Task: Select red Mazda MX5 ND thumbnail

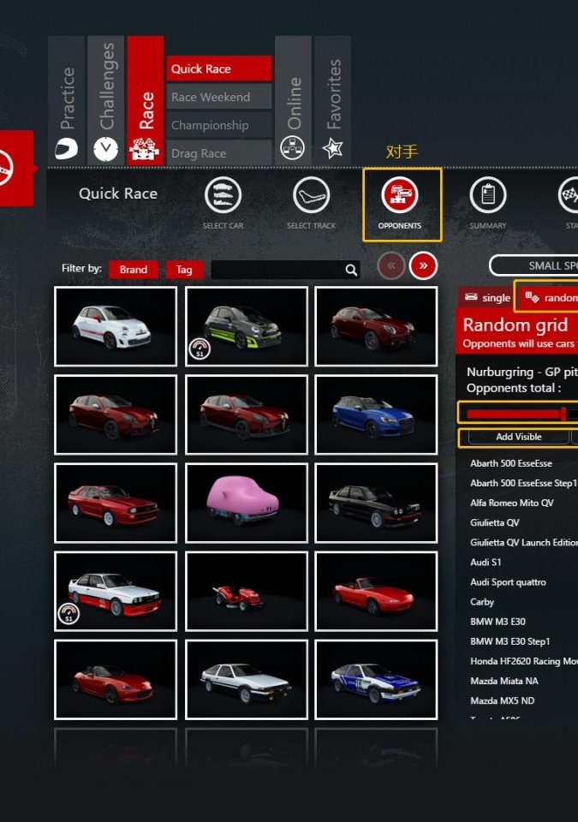Action: pos(116,679)
